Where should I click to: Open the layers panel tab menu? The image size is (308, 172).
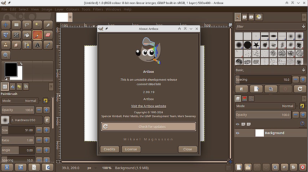(304, 99)
